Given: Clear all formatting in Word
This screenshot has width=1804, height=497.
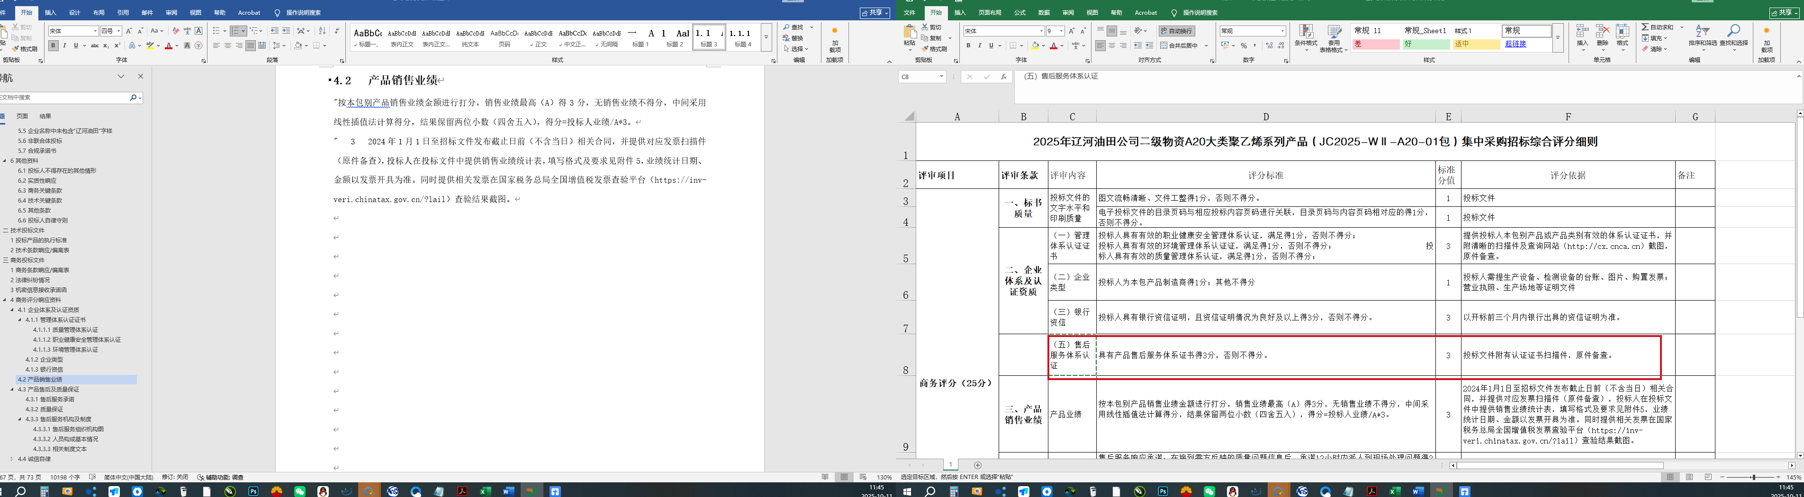Looking at the screenshot, I should coord(176,31).
